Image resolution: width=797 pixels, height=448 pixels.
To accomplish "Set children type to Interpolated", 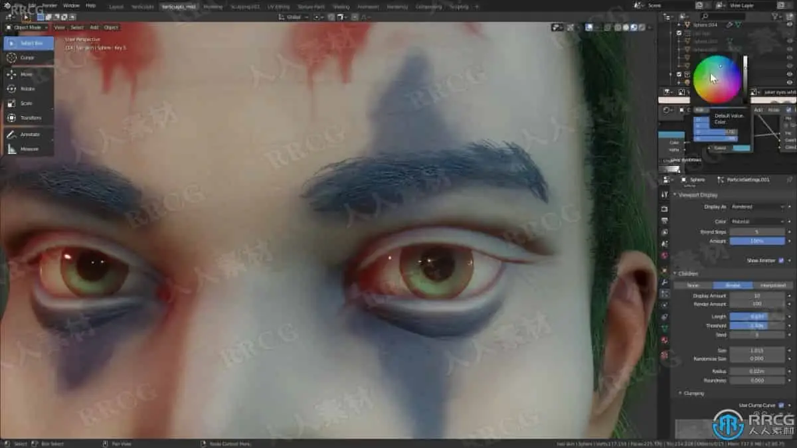I will pyautogui.click(x=772, y=285).
